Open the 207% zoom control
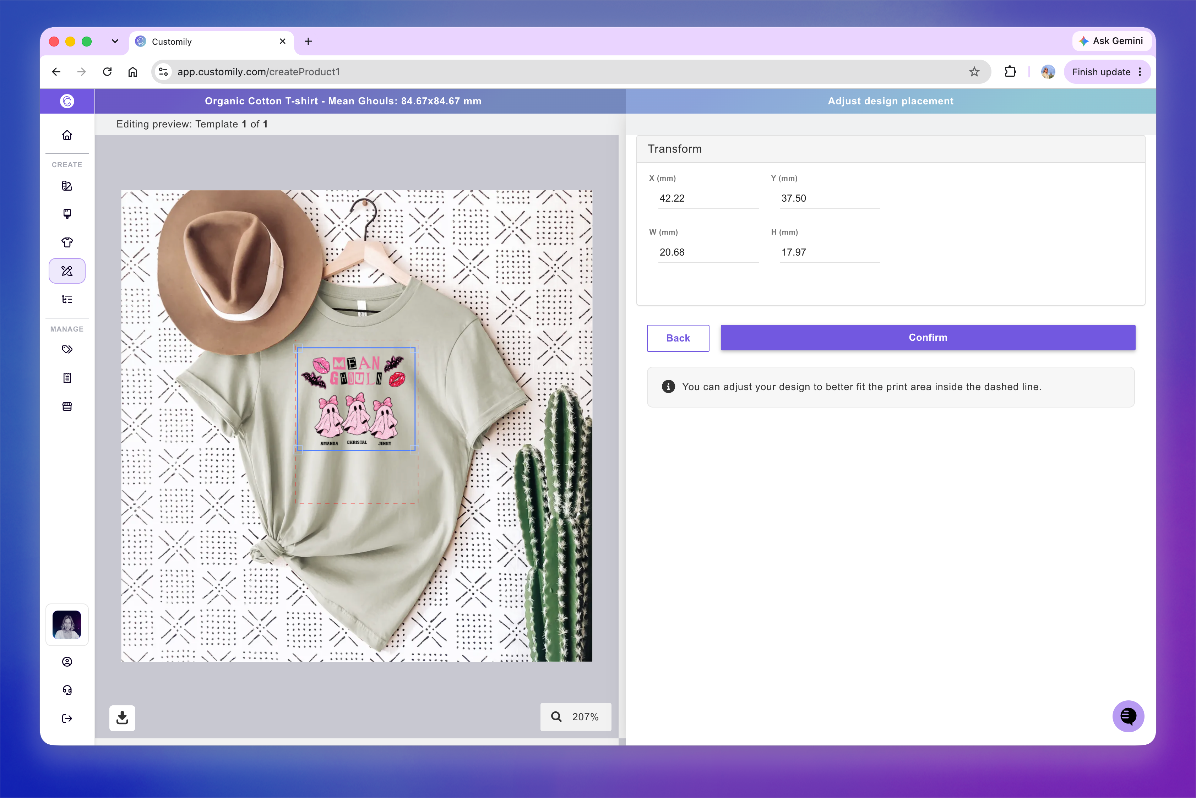This screenshot has width=1196, height=798. [575, 717]
